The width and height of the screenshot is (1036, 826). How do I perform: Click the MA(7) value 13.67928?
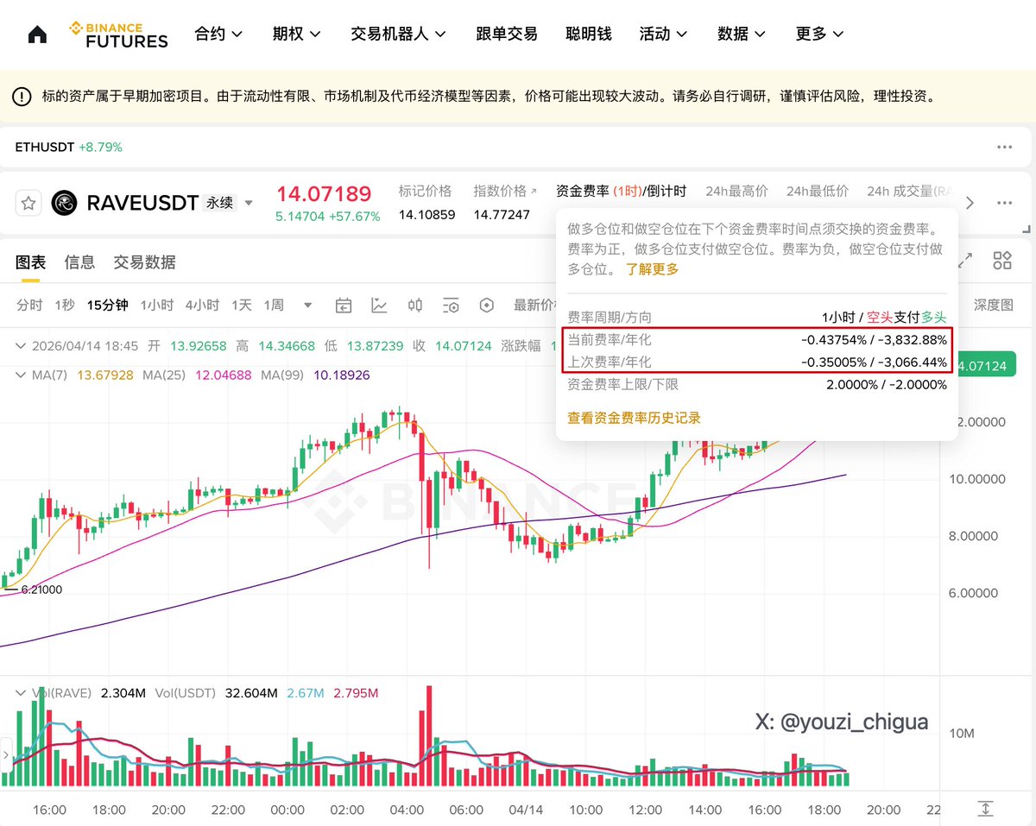106,375
